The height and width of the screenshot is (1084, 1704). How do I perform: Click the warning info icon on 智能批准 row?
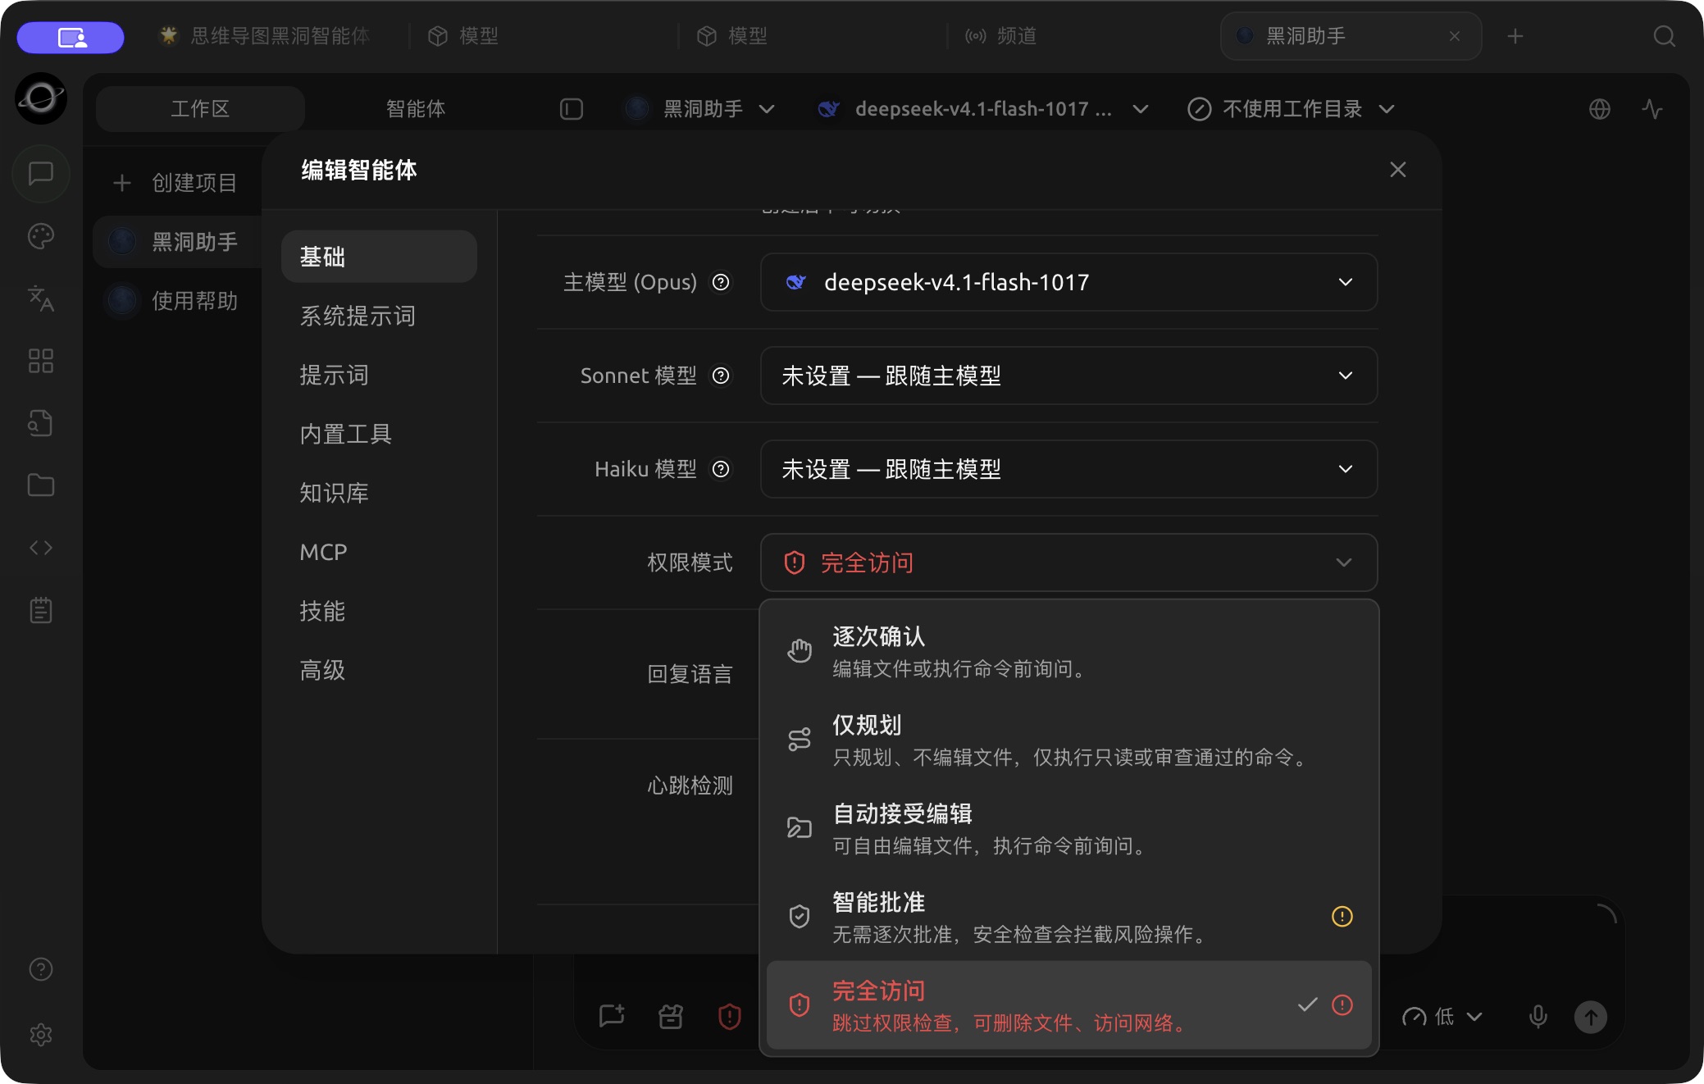click(1342, 916)
